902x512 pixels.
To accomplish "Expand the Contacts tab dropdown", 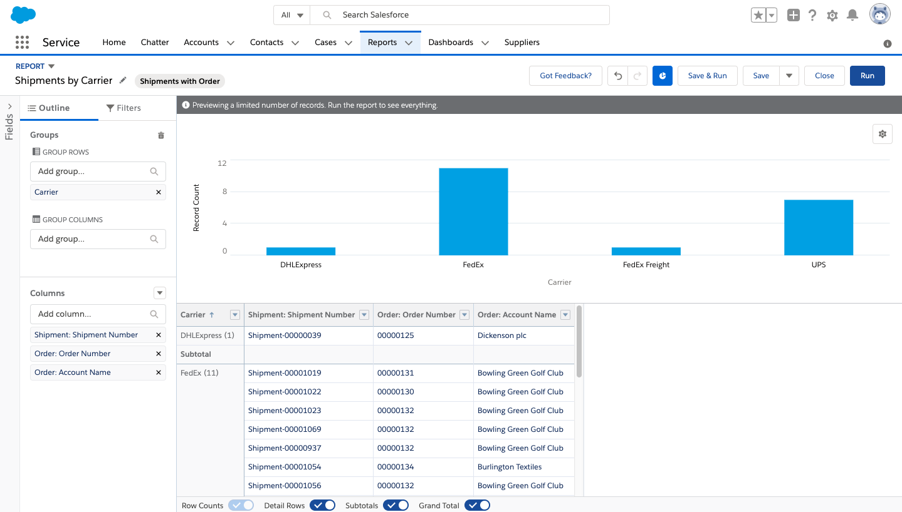I will click(x=296, y=43).
